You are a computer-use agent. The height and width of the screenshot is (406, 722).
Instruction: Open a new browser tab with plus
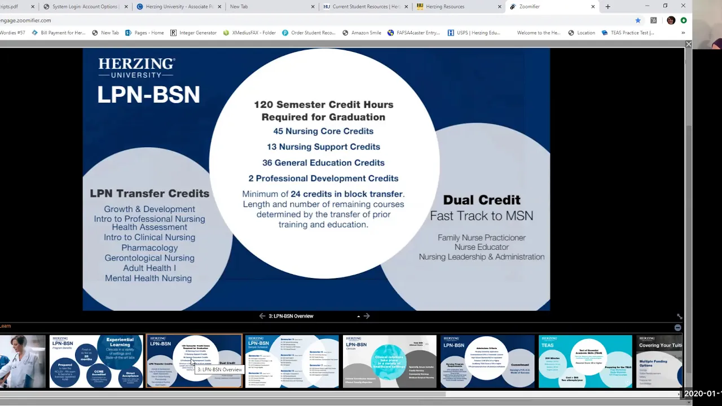(x=607, y=7)
